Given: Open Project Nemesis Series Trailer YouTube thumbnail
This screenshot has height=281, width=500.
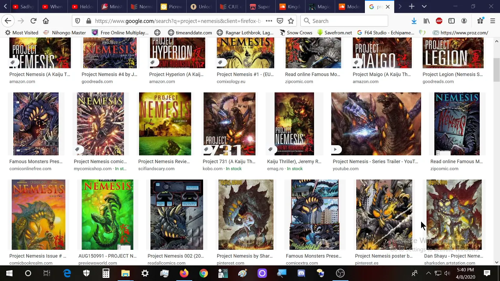Looking at the screenshot, I should click(376, 124).
